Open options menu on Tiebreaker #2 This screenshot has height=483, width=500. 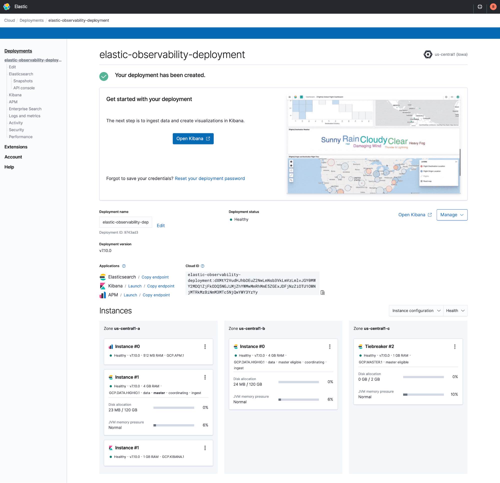point(455,347)
